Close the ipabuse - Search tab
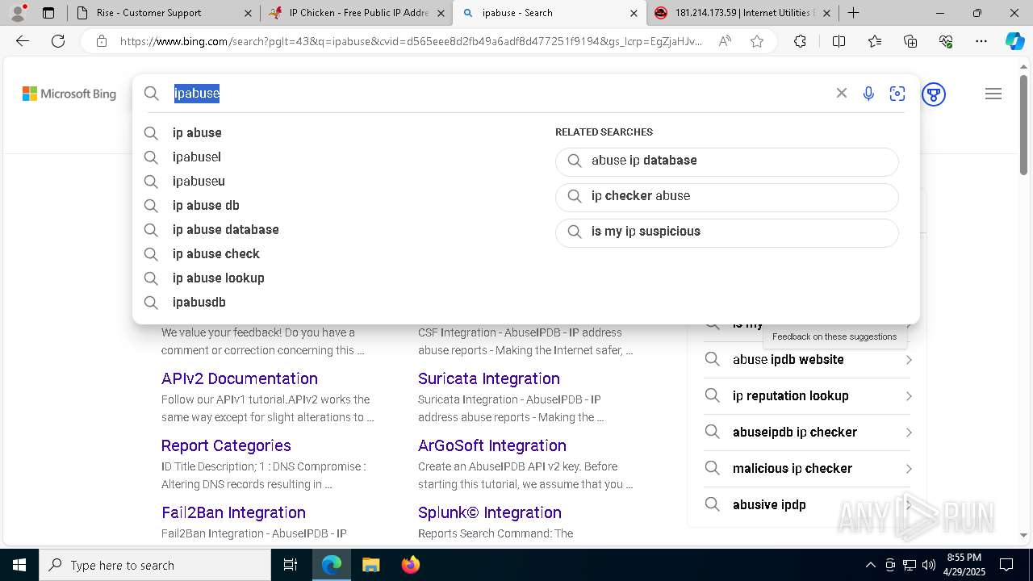The width and height of the screenshot is (1033, 581). point(634,13)
